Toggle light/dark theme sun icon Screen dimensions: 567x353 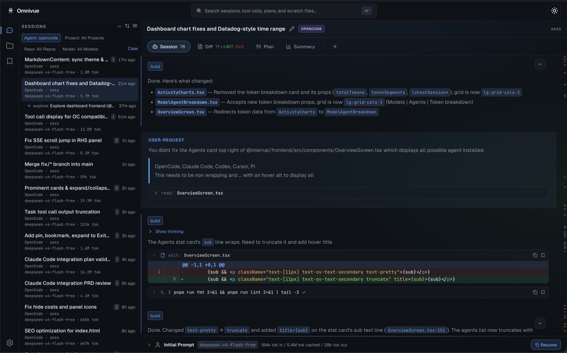(x=554, y=11)
